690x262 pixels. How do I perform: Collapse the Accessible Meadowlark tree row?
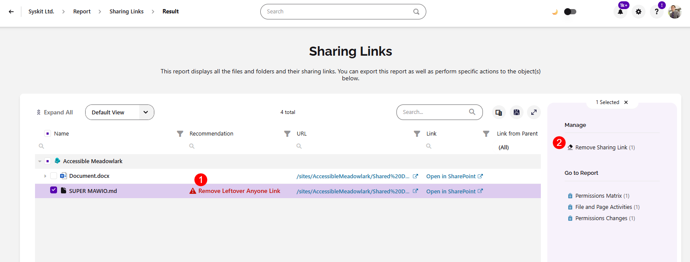[40, 161]
